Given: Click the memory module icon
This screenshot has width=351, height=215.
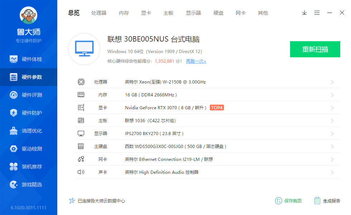Looking at the screenshot, I should [81, 95].
